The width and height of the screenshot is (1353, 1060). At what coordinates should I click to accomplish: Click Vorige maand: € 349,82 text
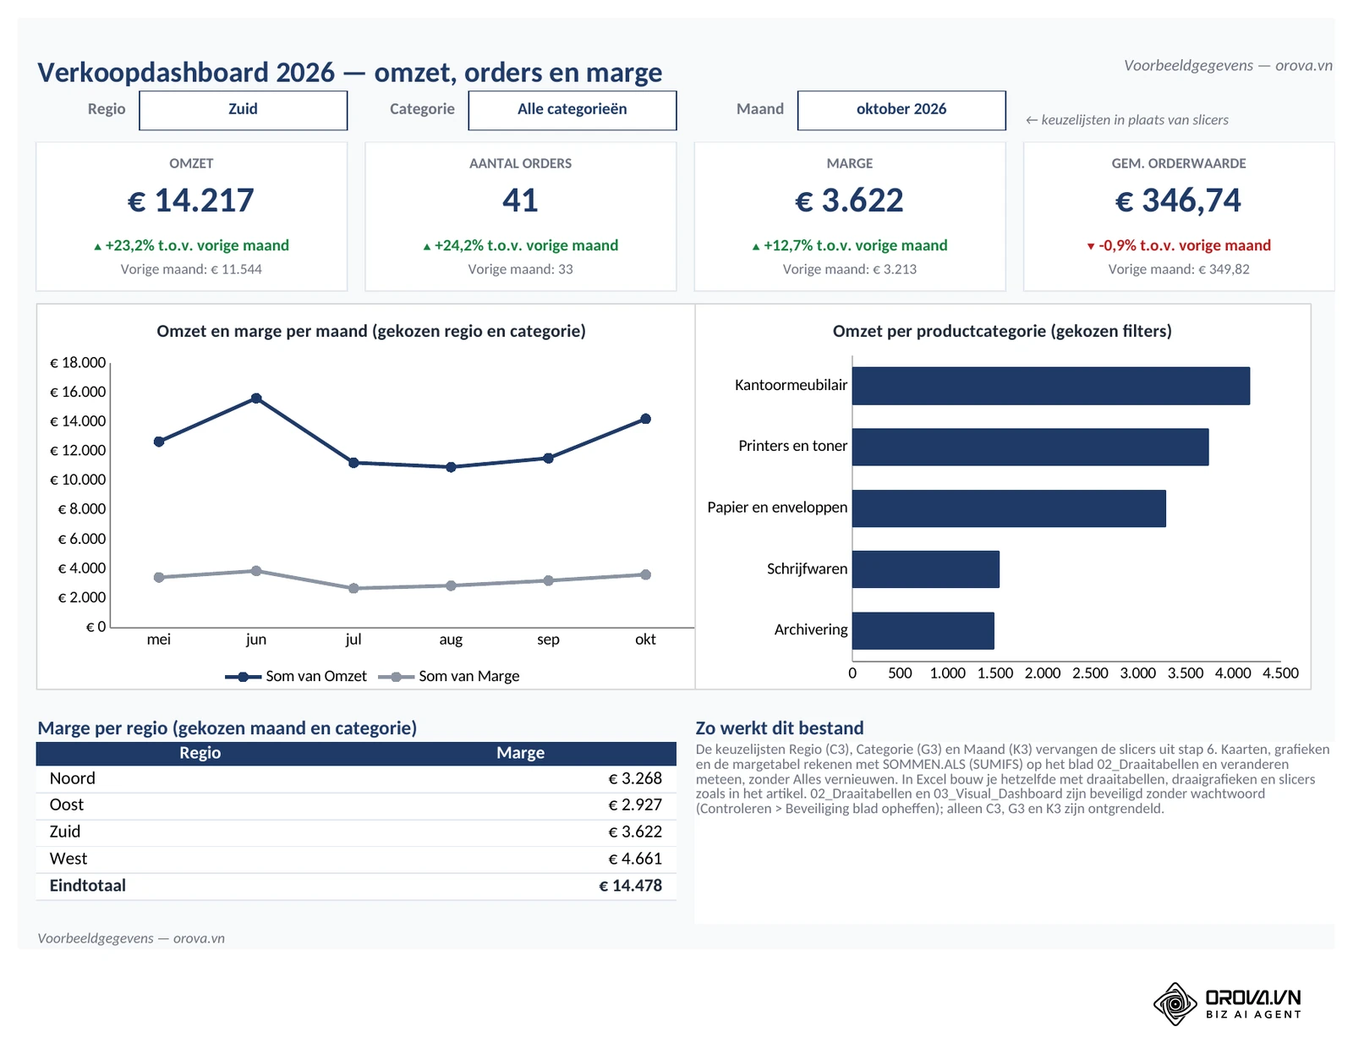click(1179, 270)
